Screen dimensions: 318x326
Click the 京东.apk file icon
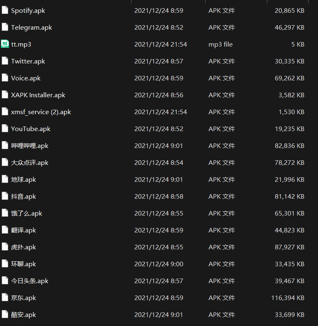5,298
